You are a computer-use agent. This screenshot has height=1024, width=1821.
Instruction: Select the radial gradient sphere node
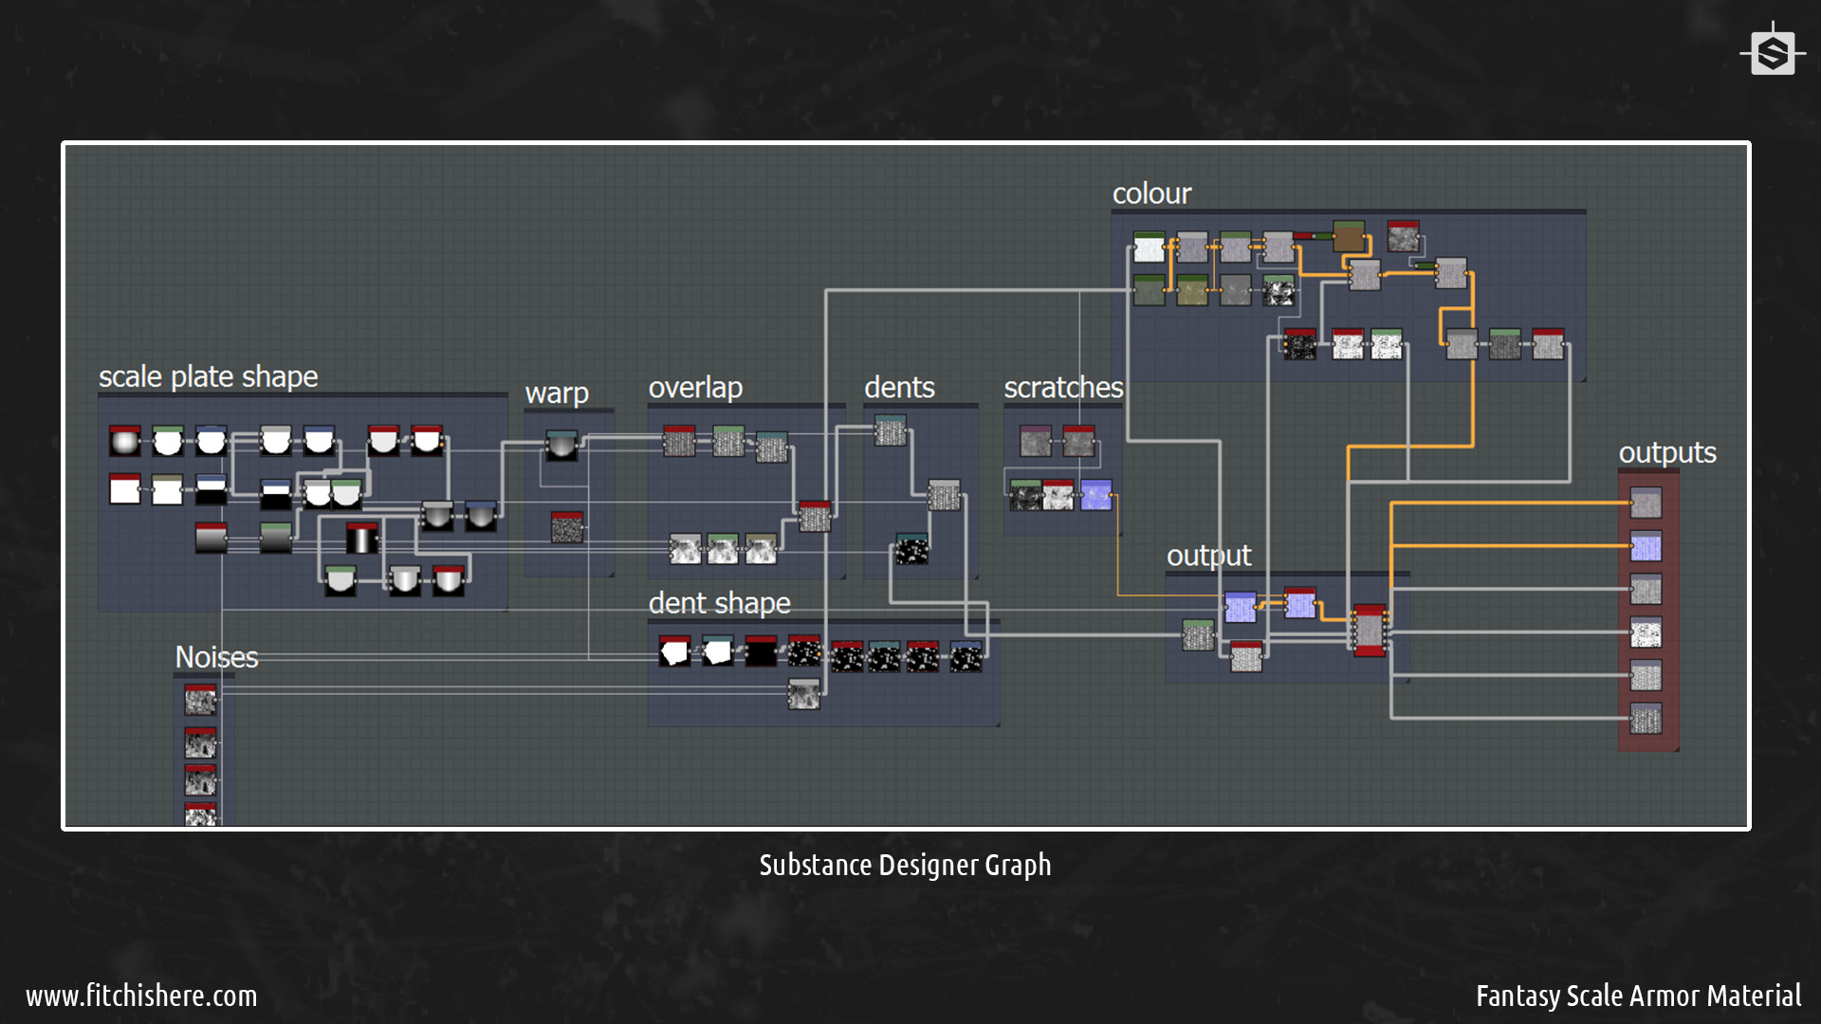tap(124, 442)
